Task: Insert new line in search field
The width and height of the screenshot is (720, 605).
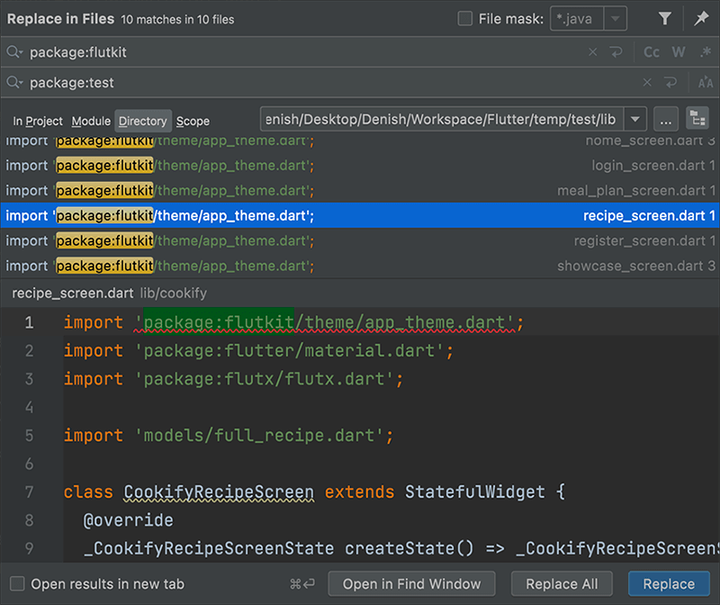Action: click(618, 52)
